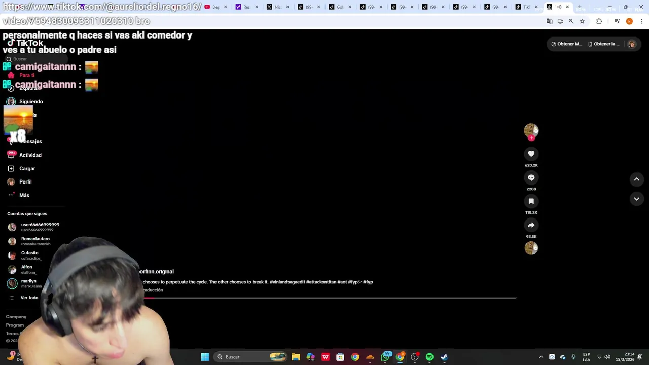Open the creator avatar above the like button
The height and width of the screenshot is (365, 649).
(x=531, y=130)
